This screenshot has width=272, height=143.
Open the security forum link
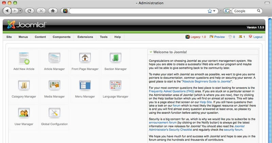click(x=233, y=130)
